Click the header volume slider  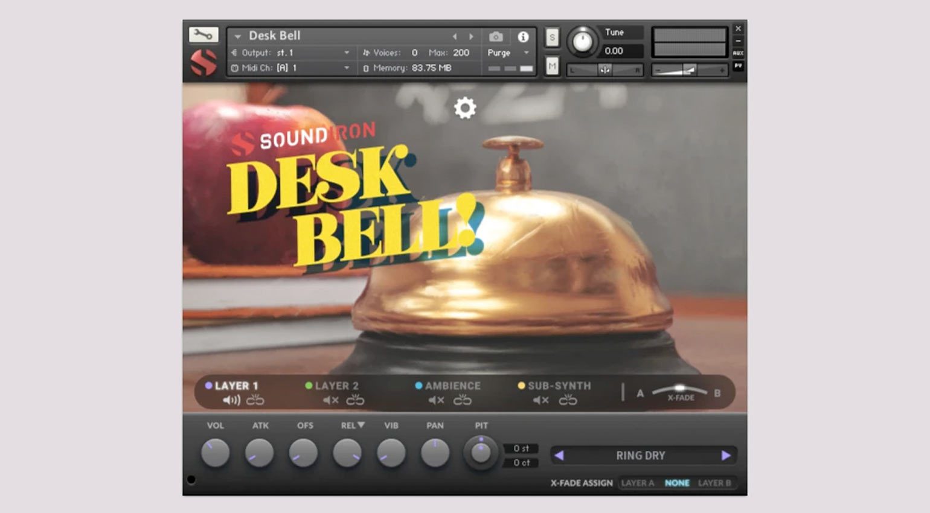pyautogui.click(x=690, y=70)
